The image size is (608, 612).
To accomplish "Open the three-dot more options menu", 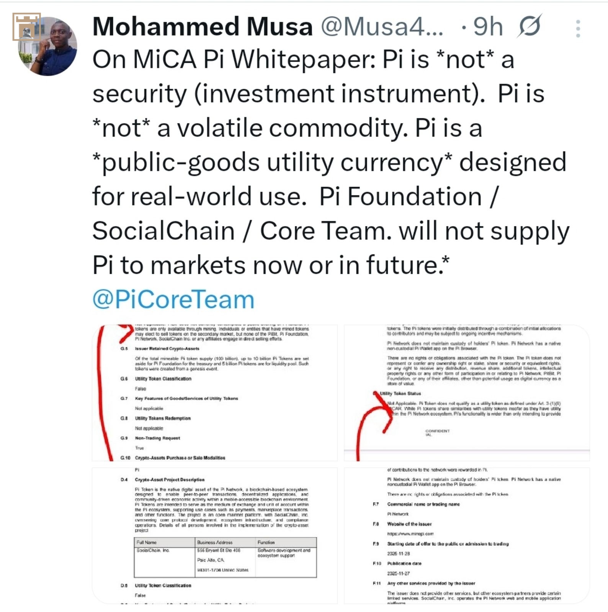I will tap(578, 29).
